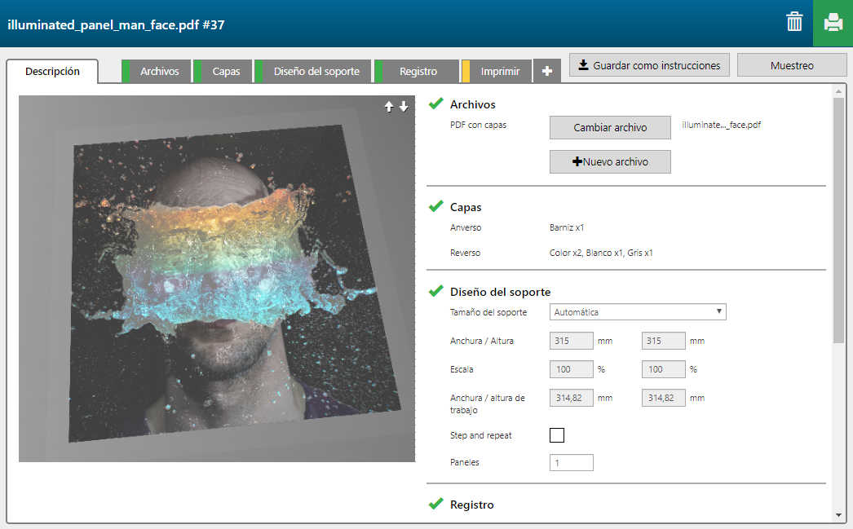
Task: Select the Imprimir tab
Action: tap(500, 72)
